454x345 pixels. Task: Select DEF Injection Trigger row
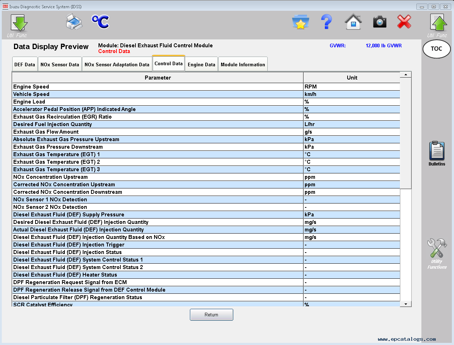pyautogui.click(x=206, y=245)
